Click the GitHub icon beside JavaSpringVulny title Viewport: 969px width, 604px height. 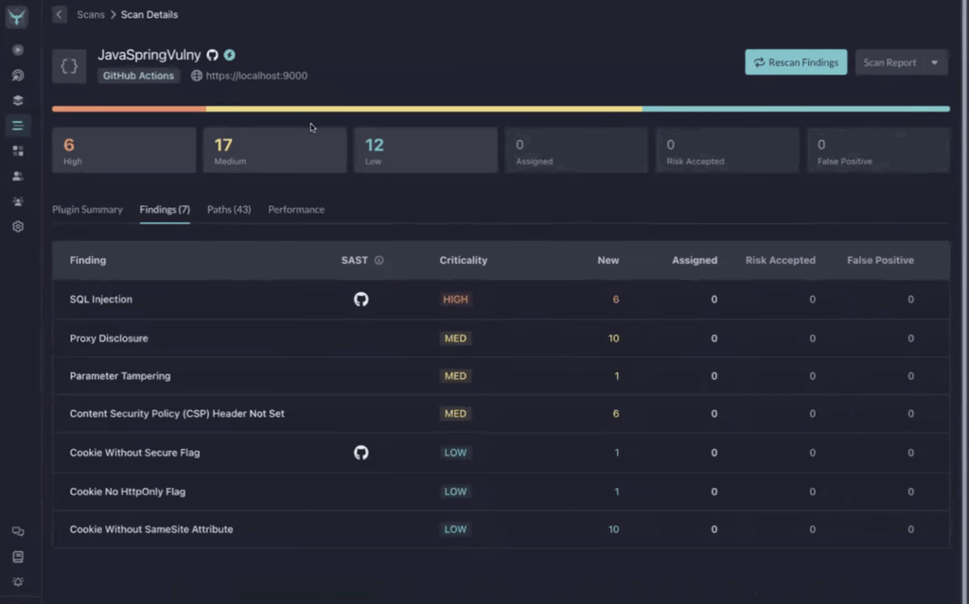pyautogui.click(x=212, y=56)
